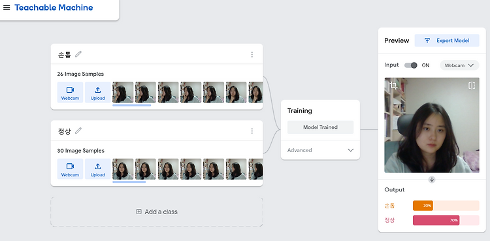Select second 손톱 sample thumbnail

[x=146, y=93]
